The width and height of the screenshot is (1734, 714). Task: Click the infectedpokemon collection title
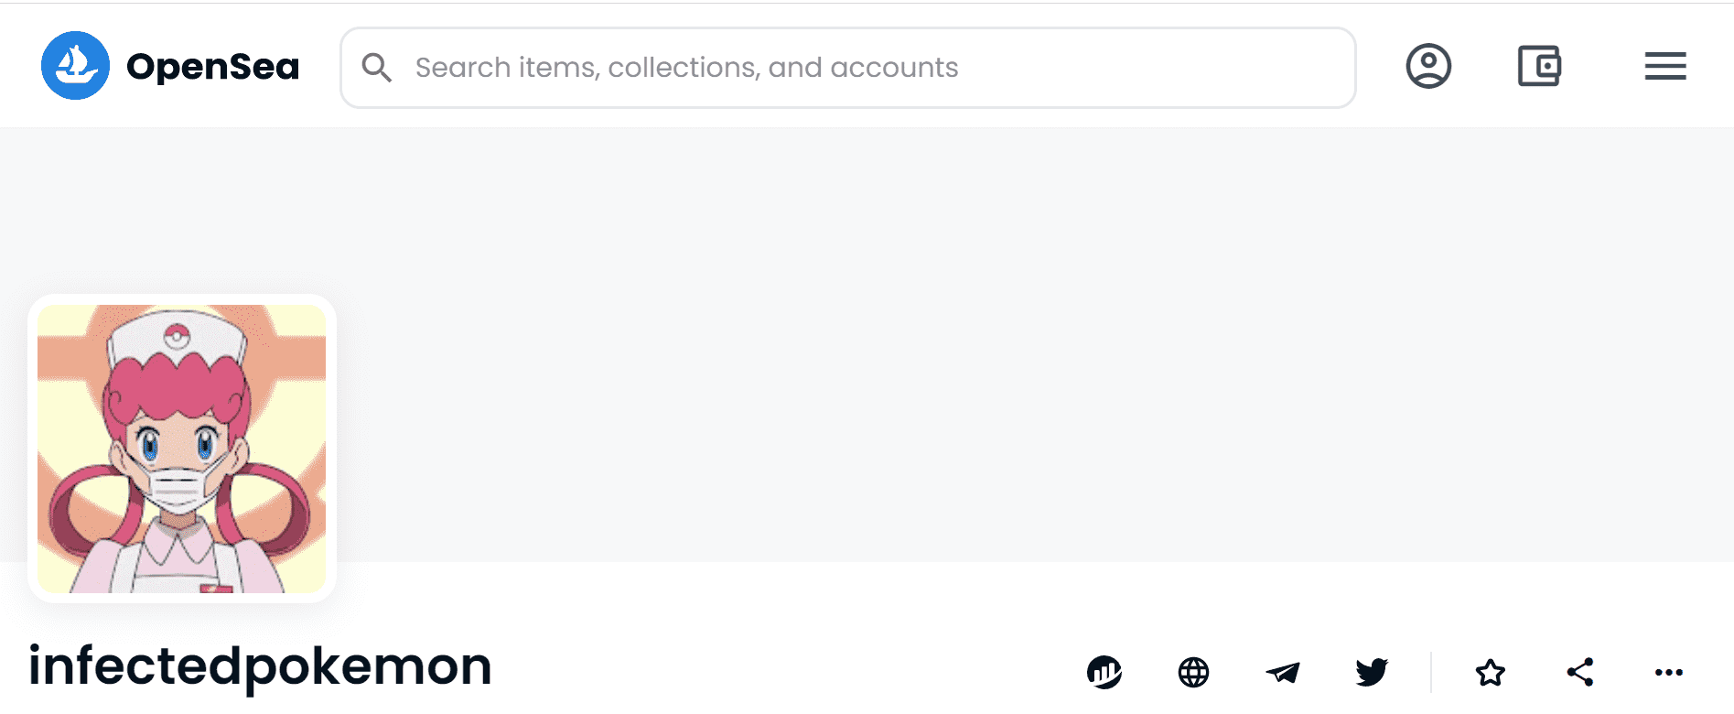pos(260,665)
